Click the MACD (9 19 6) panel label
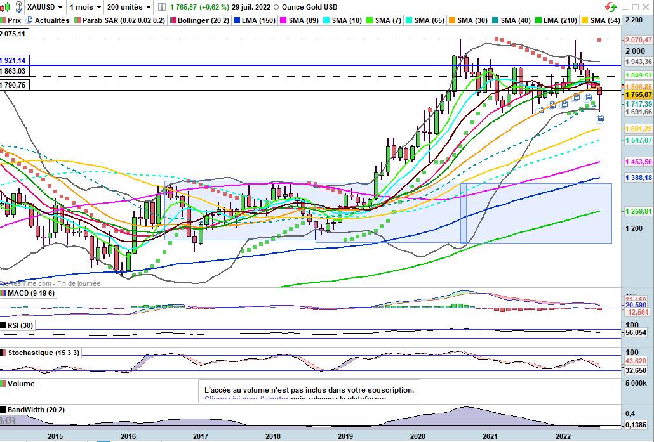The width and height of the screenshot is (654, 442). coord(30,293)
